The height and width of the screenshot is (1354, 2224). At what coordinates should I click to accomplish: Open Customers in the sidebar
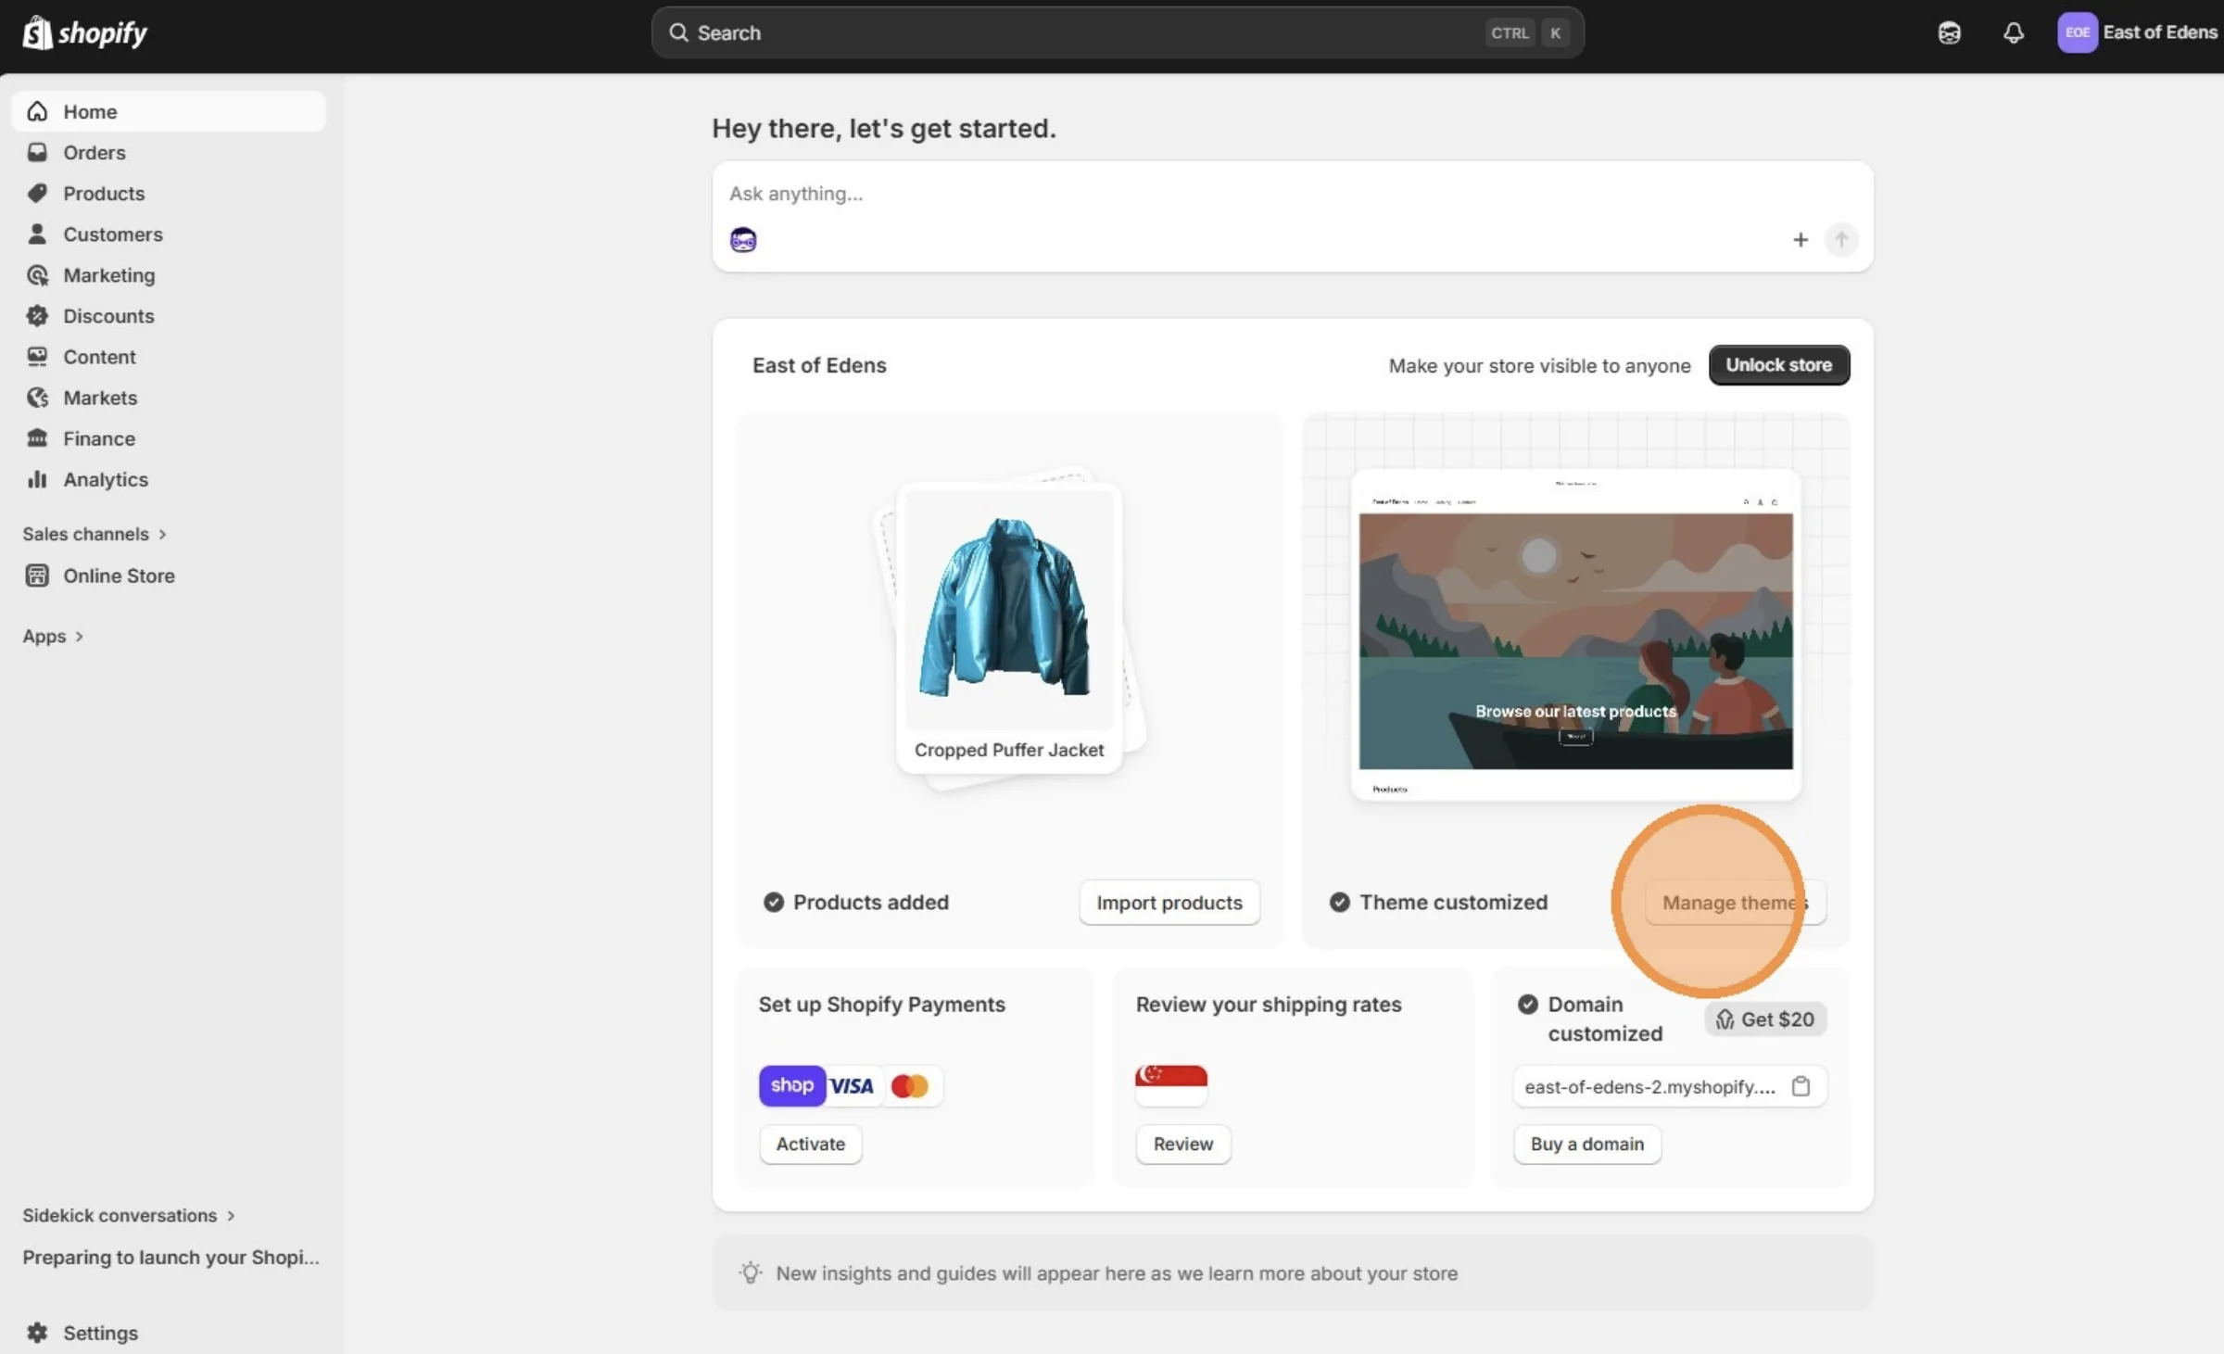pos(169,234)
